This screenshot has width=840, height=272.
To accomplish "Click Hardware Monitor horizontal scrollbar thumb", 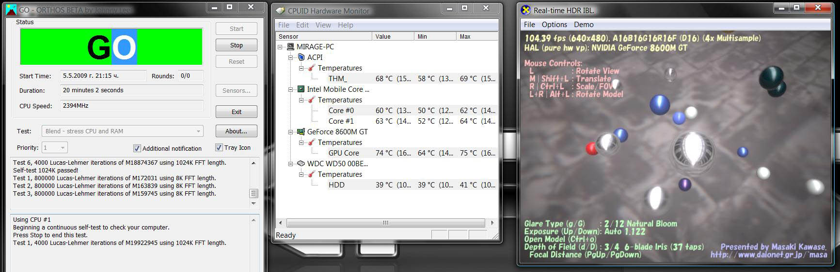I will [385, 223].
